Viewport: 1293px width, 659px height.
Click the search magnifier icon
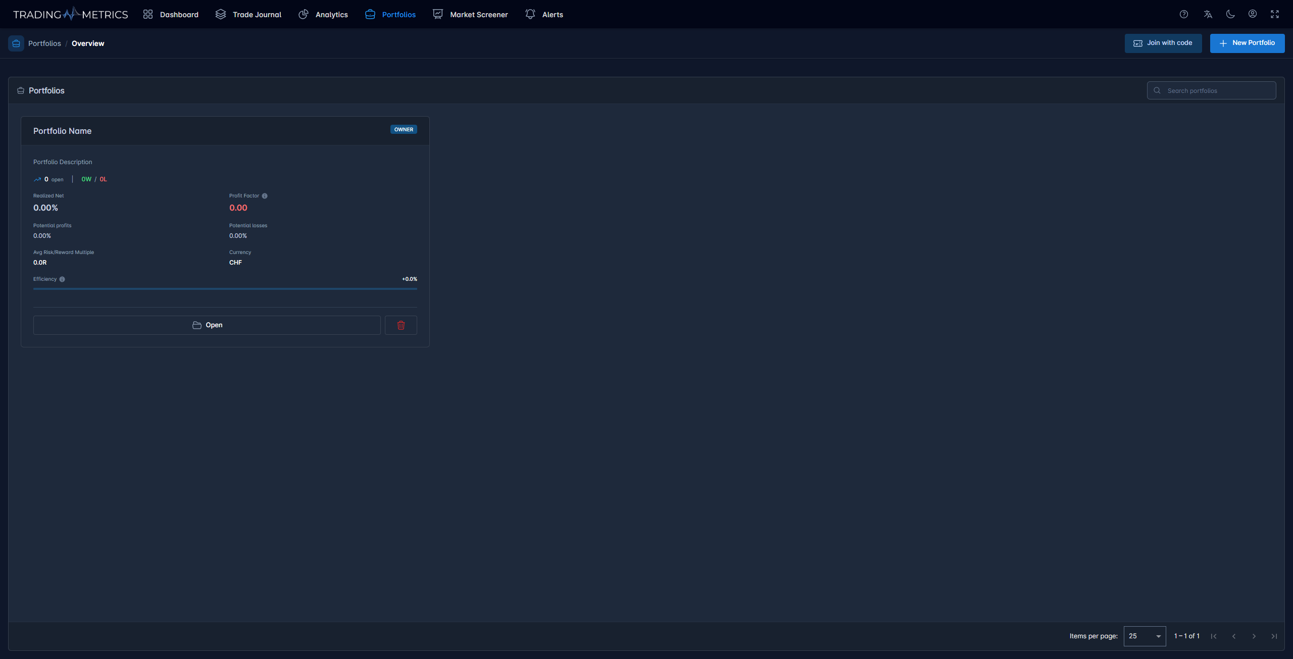click(1157, 91)
